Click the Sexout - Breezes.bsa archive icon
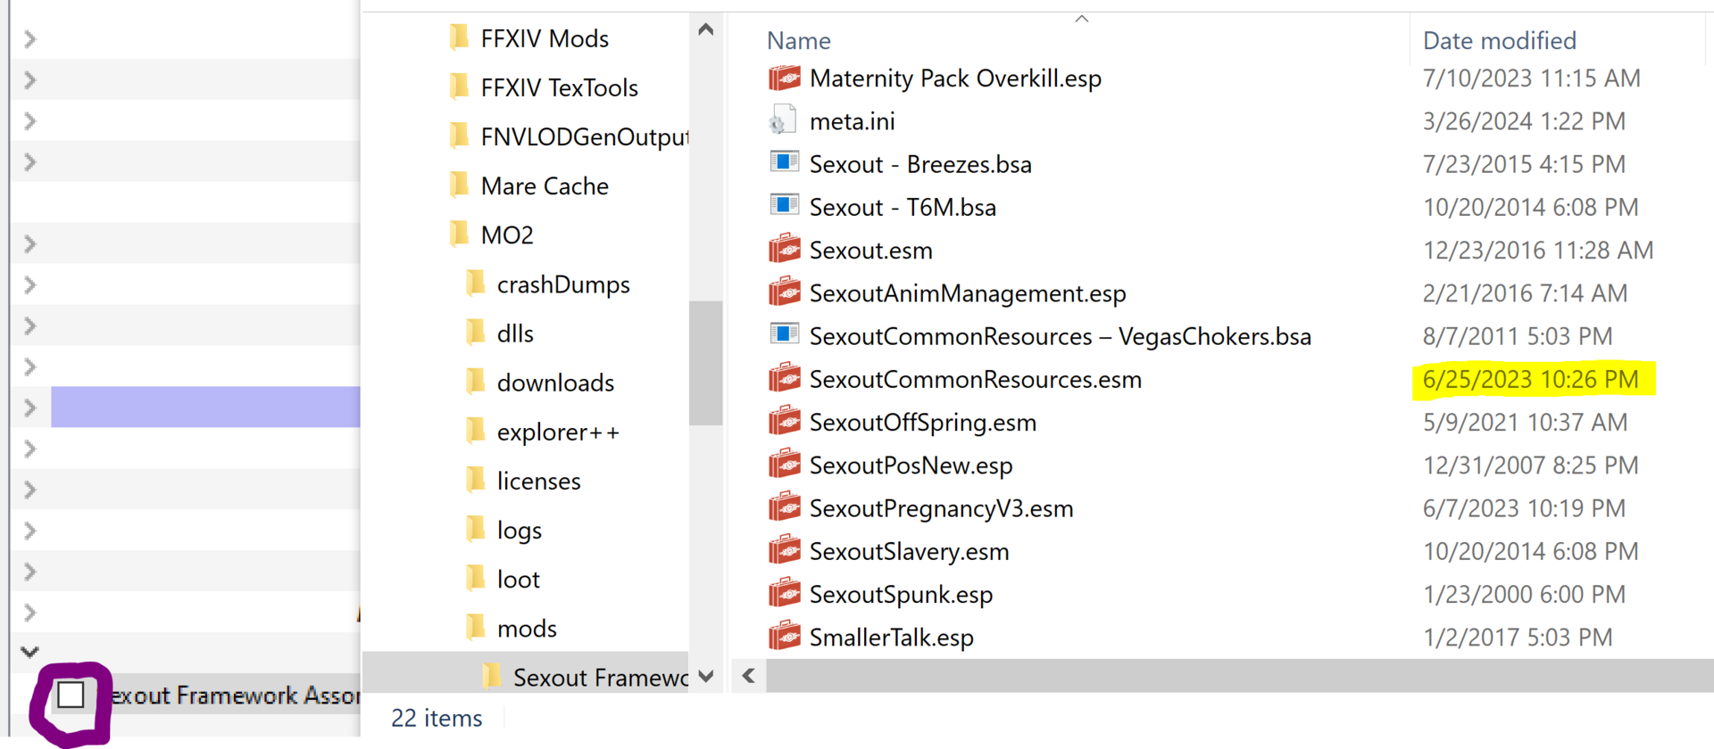 click(x=785, y=162)
